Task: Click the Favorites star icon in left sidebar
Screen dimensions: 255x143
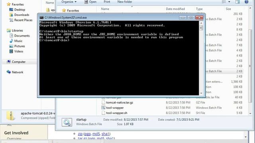Action: tap(9, 4)
